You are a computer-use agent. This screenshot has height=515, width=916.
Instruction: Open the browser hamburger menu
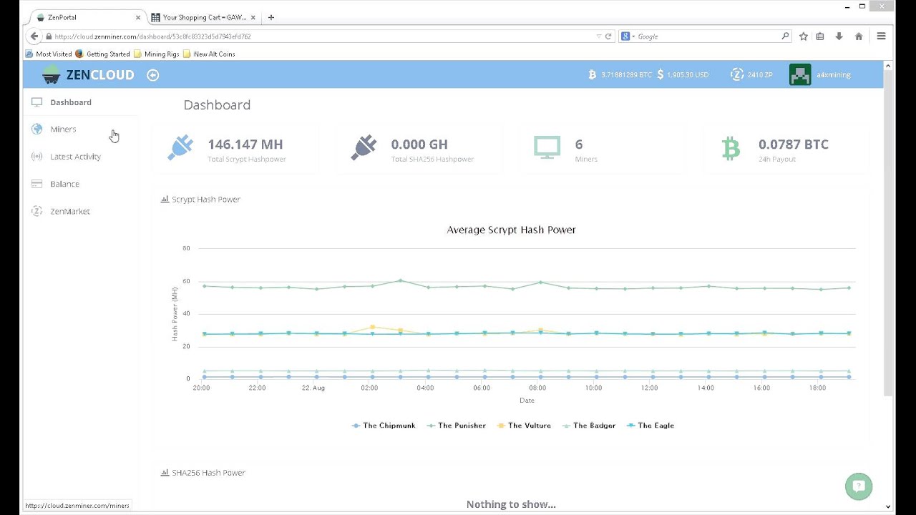coord(881,36)
